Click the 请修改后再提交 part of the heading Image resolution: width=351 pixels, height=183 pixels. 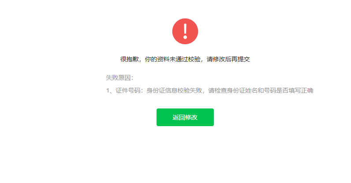click(228, 60)
